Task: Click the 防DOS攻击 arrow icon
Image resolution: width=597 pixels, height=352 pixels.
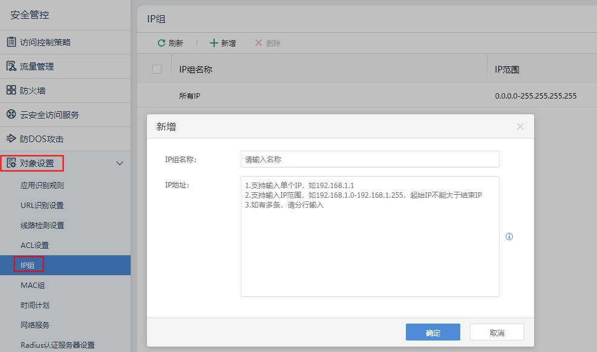Action: click(x=11, y=139)
